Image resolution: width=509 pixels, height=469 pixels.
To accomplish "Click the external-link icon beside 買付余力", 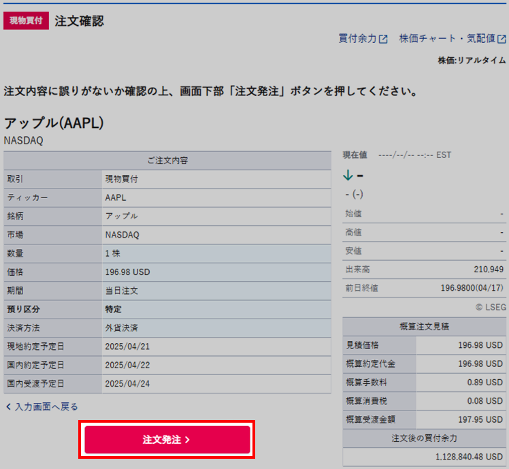I will (x=383, y=39).
